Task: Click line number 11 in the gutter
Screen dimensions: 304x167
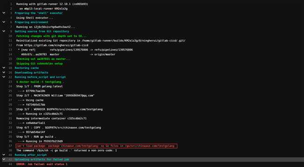Action: pos(10,41)
